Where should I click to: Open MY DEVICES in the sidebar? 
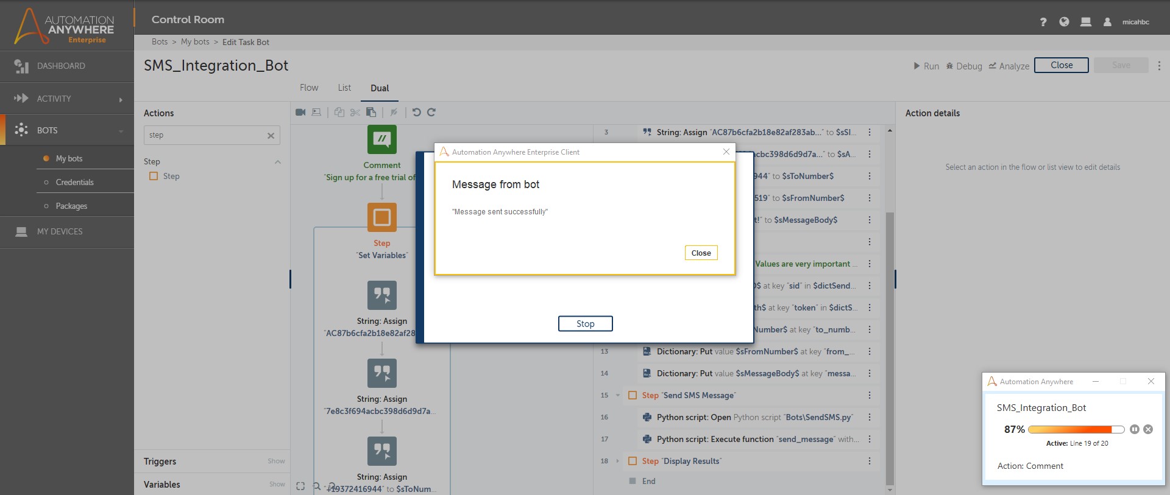(67, 231)
